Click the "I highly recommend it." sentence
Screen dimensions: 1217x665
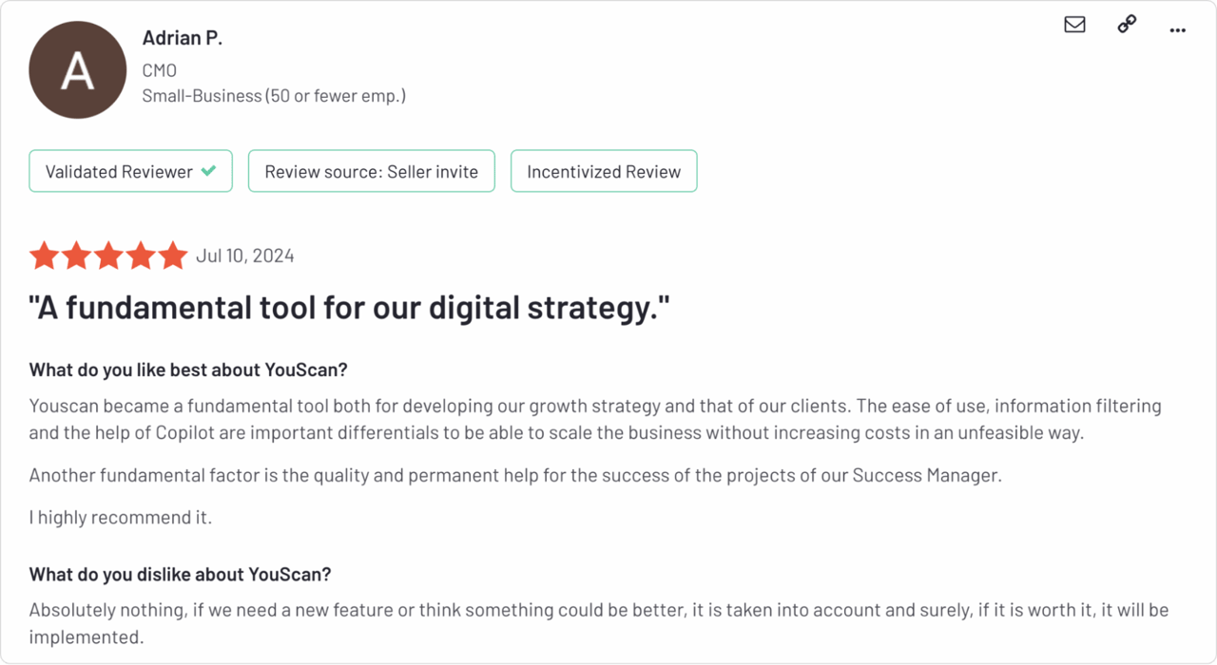121,518
